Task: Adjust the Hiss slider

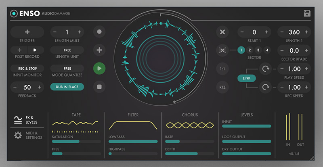Action: pos(76,154)
